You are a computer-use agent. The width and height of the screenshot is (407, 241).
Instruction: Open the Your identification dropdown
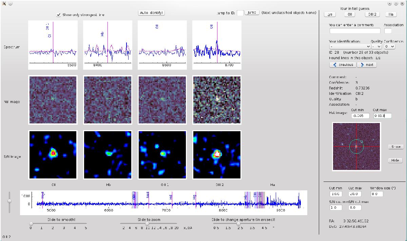coord(349,46)
